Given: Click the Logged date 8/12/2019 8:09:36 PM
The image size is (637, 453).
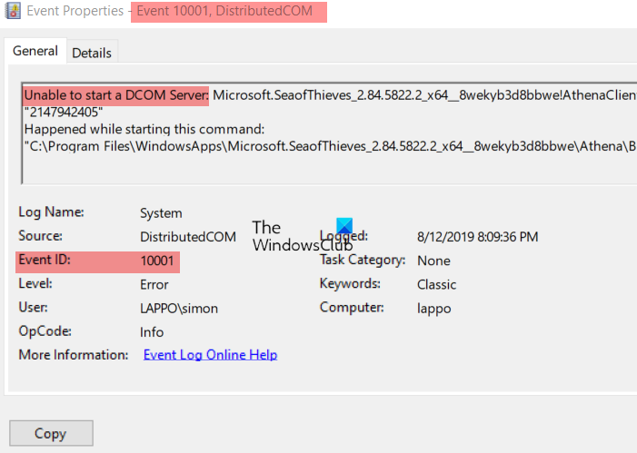Looking at the screenshot, I should coord(477,237).
